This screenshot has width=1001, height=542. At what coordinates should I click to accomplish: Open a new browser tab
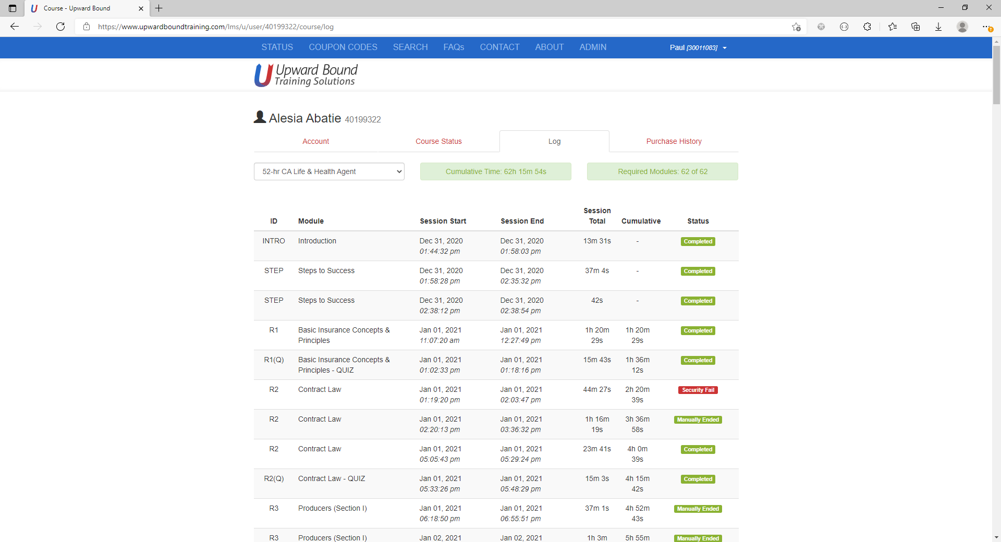click(x=159, y=8)
